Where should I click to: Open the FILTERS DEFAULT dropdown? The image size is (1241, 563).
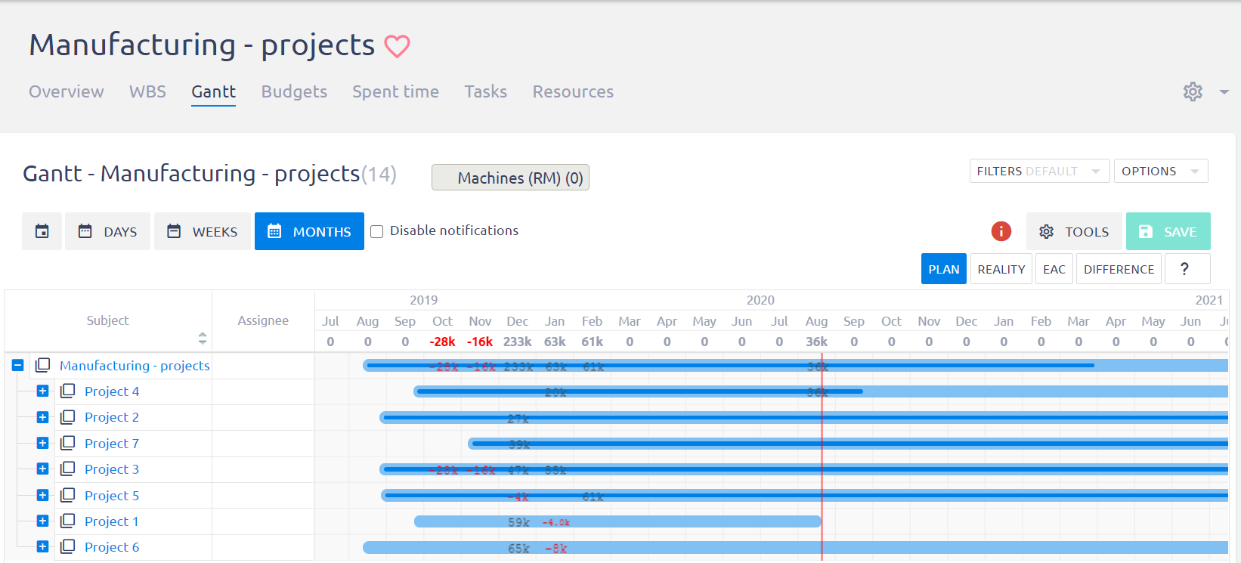tap(1039, 171)
